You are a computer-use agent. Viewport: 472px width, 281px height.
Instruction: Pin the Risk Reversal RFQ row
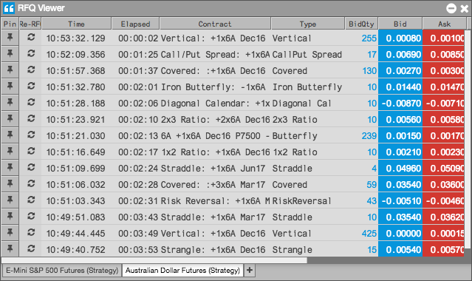[10, 200]
